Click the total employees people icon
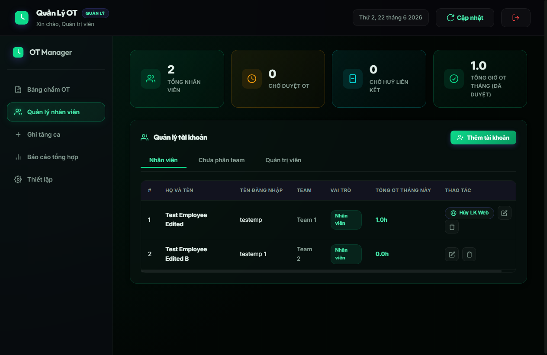 point(151,79)
